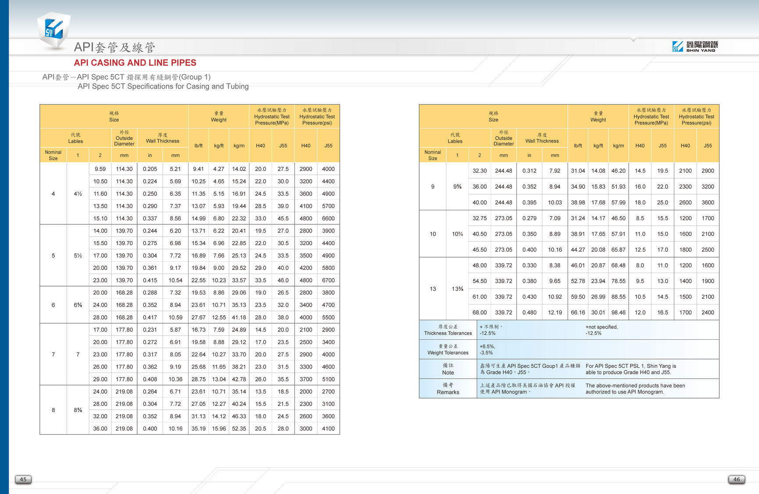Click the 68.00 label value in the right table
Screen dimensions: 759x494
point(480,313)
